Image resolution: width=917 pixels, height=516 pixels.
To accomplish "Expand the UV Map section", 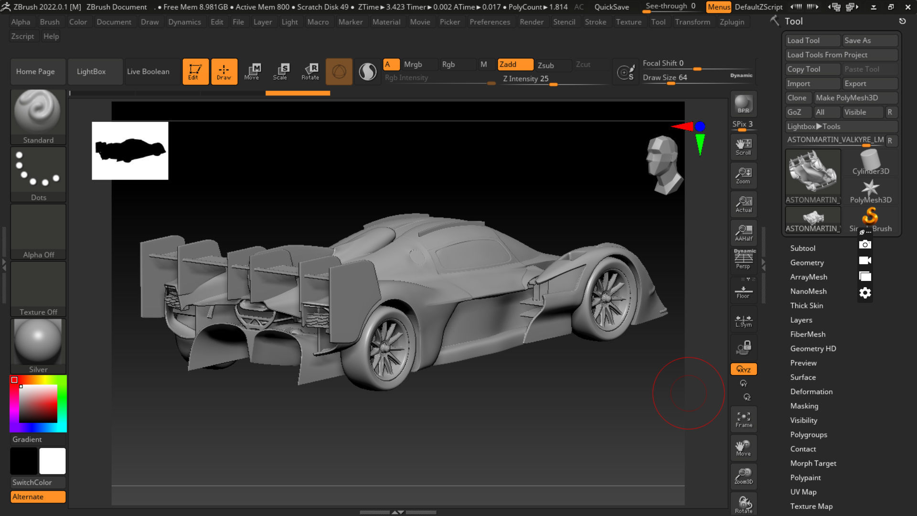I will coord(803,492).
